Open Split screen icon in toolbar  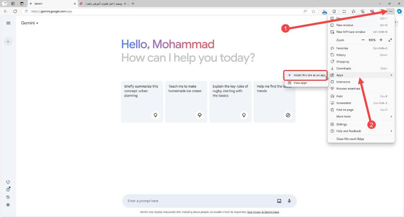(x=344, y=11)
